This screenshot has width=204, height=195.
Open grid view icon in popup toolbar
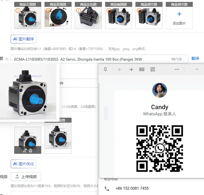coord(142,69)
